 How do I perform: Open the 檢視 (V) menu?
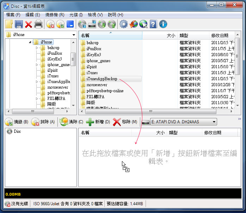(95, 15)
